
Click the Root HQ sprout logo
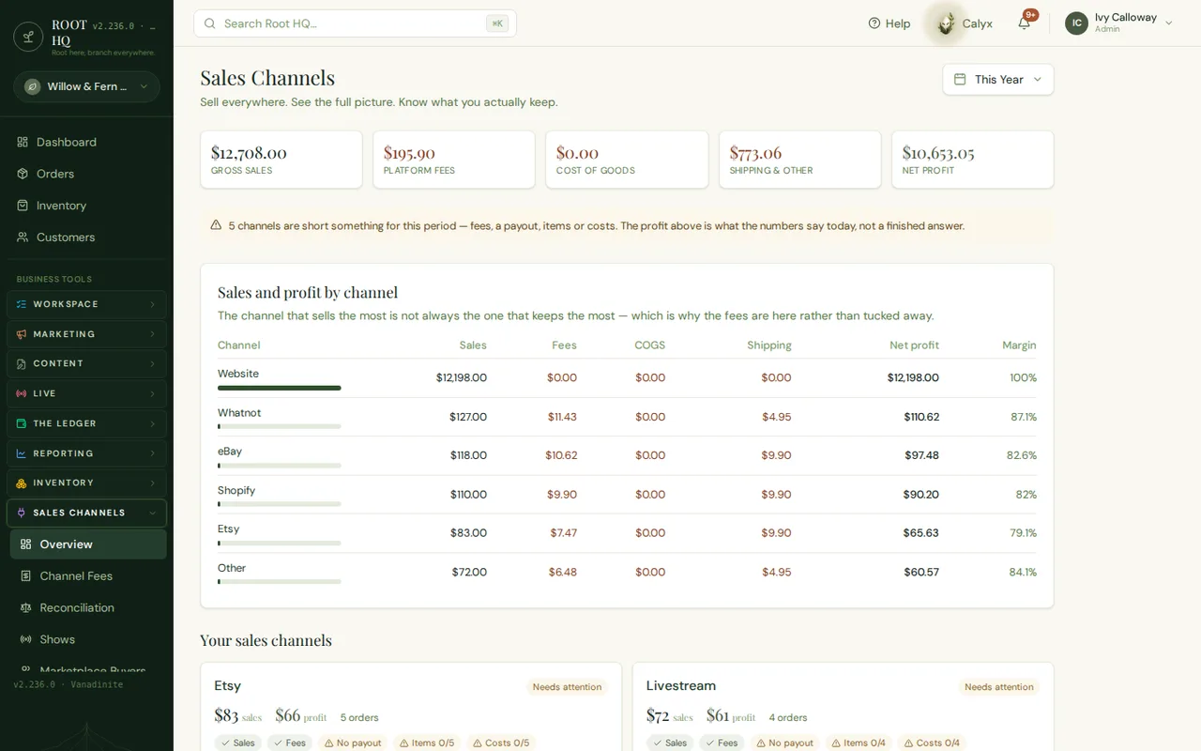(x=28, y=37)
